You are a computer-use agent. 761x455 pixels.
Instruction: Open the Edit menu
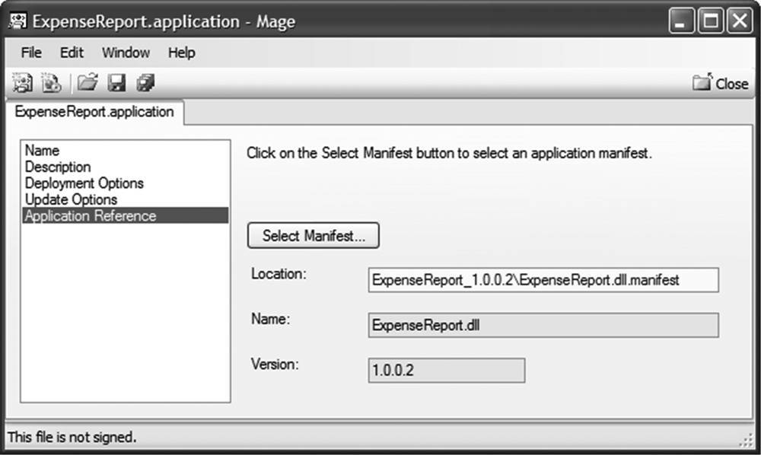point(72,52)
